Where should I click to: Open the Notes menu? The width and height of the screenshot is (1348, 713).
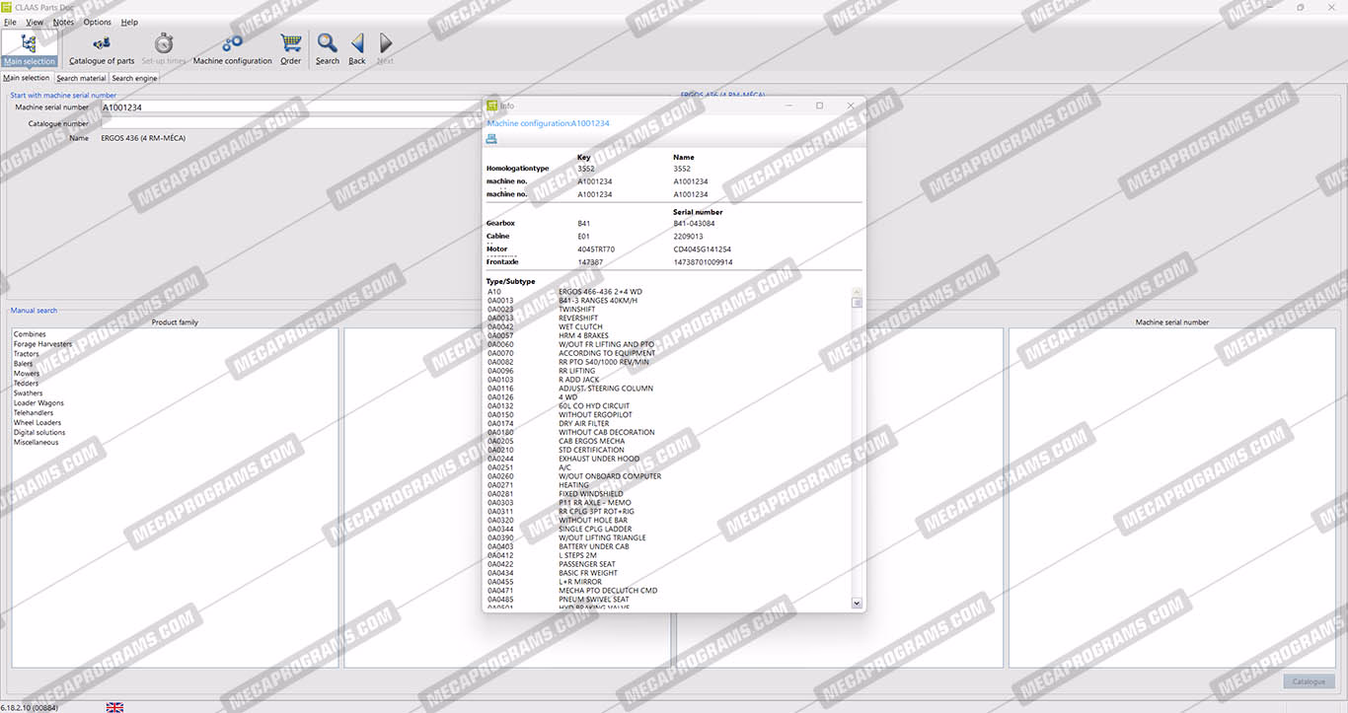[x=63, y=22]
